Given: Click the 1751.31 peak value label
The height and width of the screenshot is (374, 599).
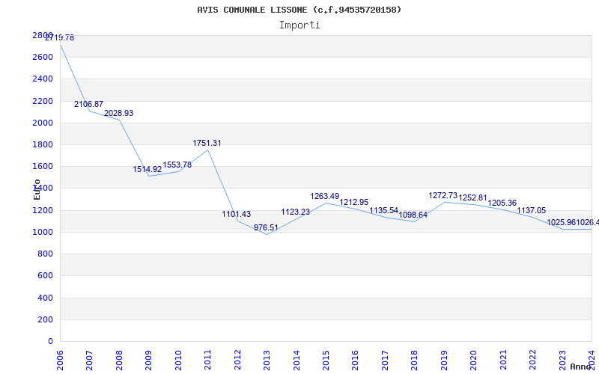Looking at the screenshot, I should tap(207, 144).
